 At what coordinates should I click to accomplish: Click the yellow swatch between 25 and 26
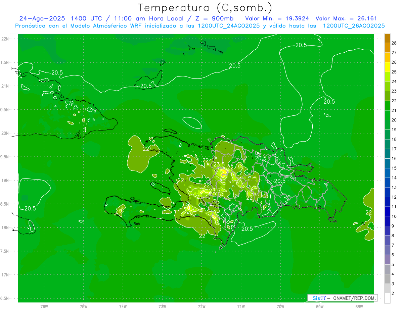pyautogui.click(x=387, y=67)
